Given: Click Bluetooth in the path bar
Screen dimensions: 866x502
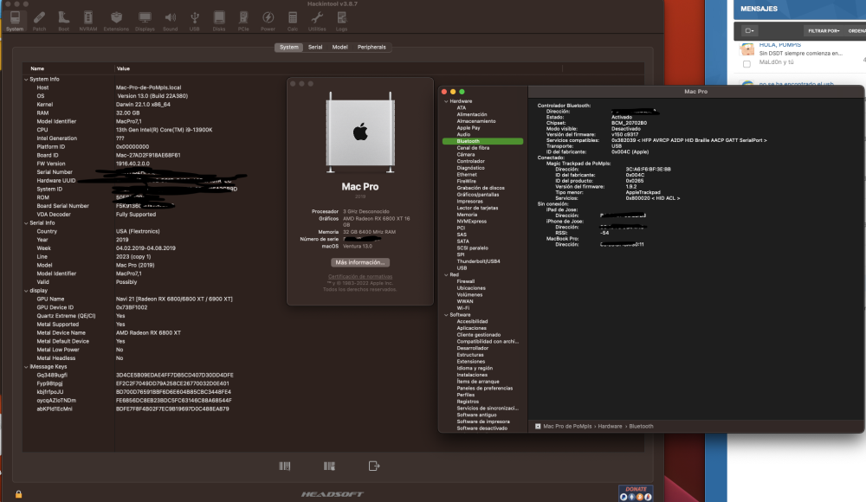Looking at the screenshot, I should [x=641, y=427].
